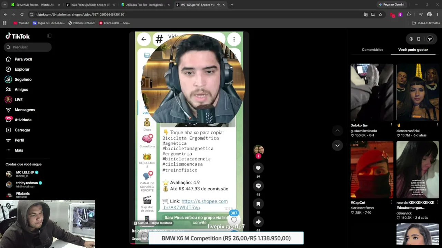The height and width of the screenshot is (248, 442).
Task: Follow the creator via plus badge
Action: tap(258, 156)
